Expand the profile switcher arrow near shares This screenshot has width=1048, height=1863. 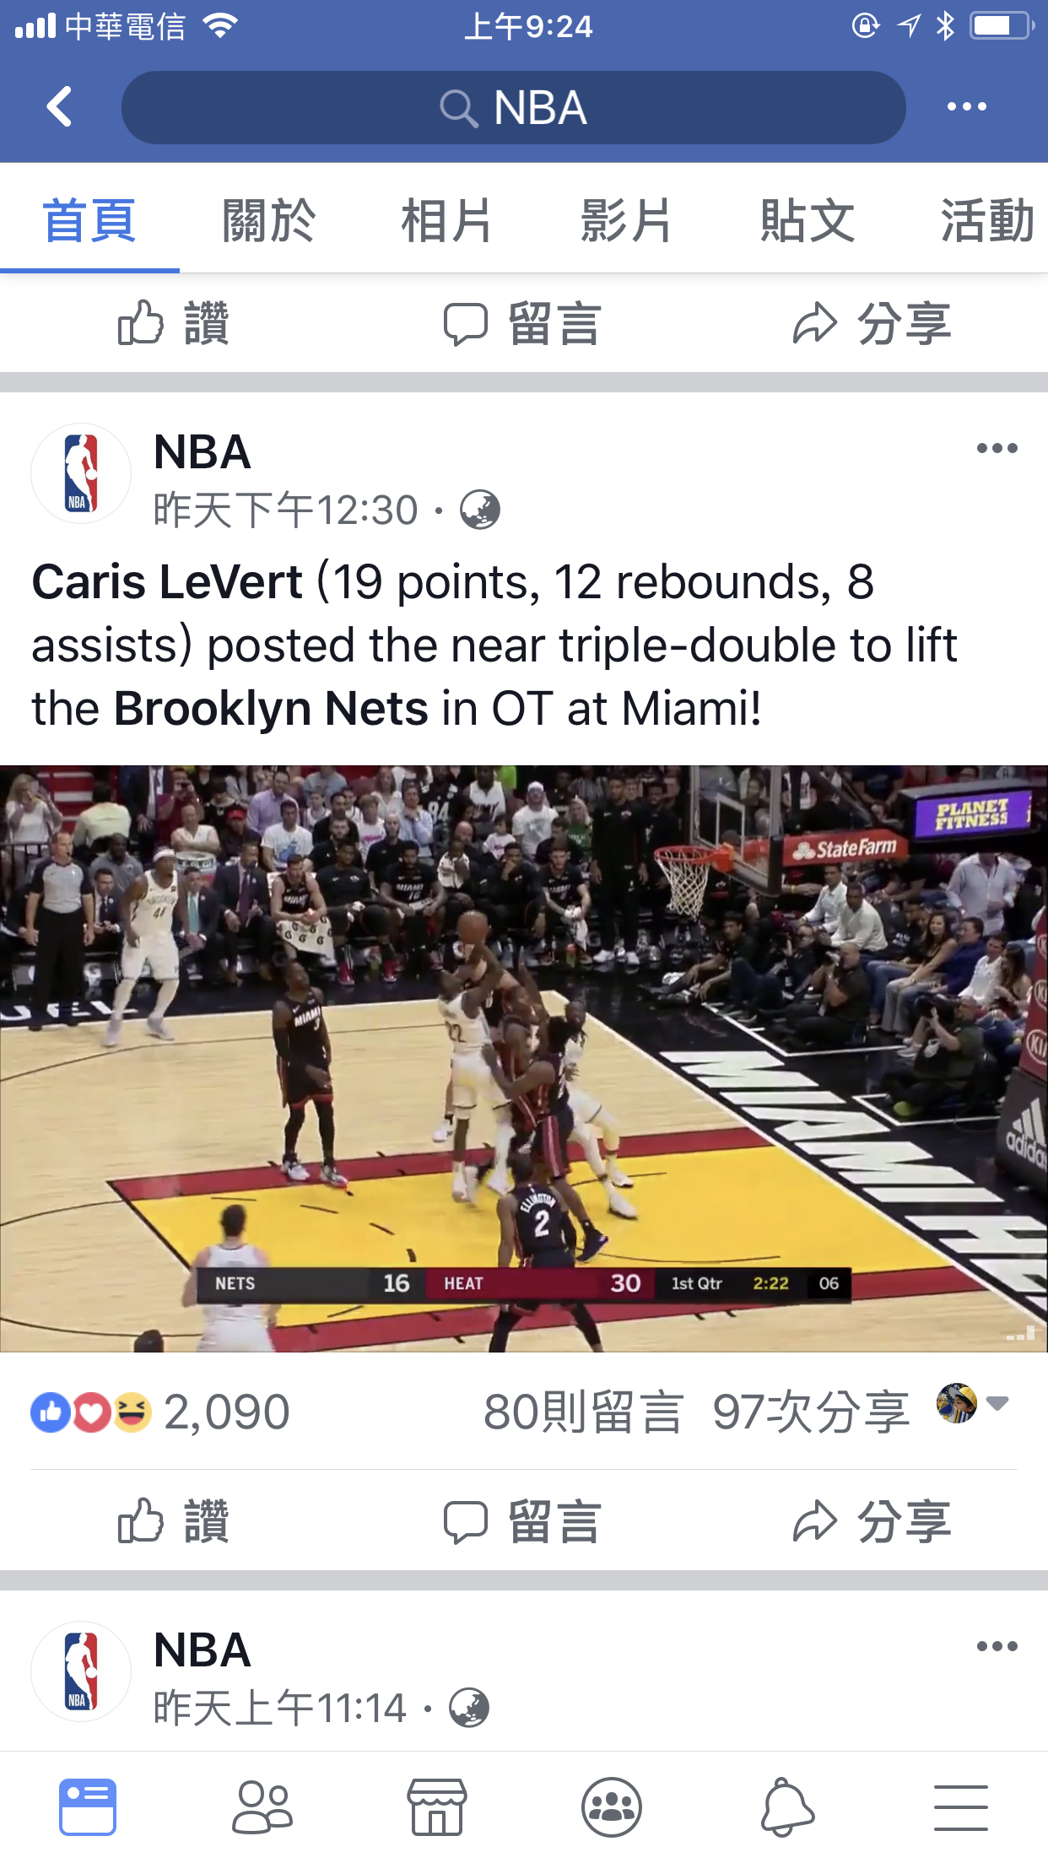coord(997,1404)
